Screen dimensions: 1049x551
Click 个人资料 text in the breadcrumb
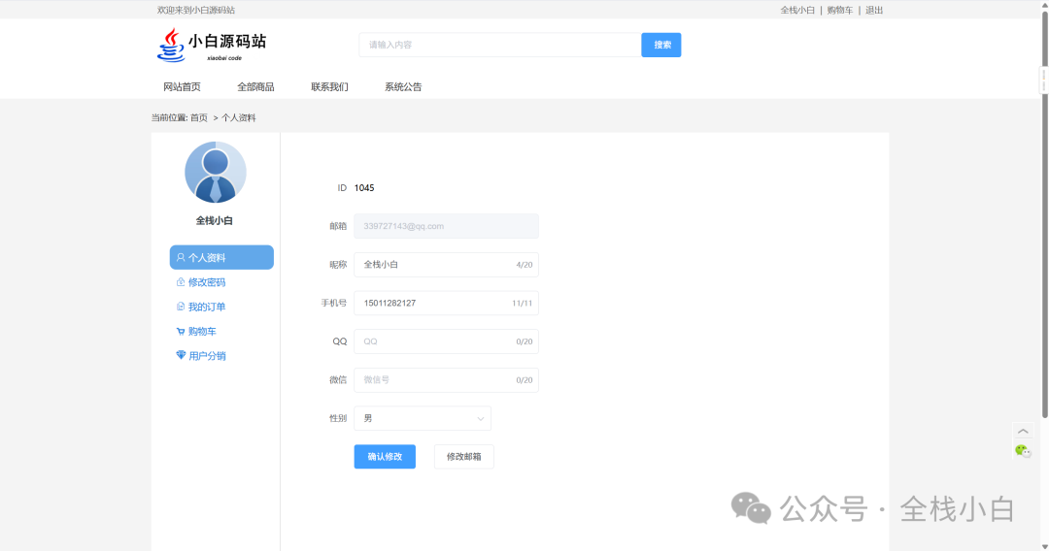239,117
